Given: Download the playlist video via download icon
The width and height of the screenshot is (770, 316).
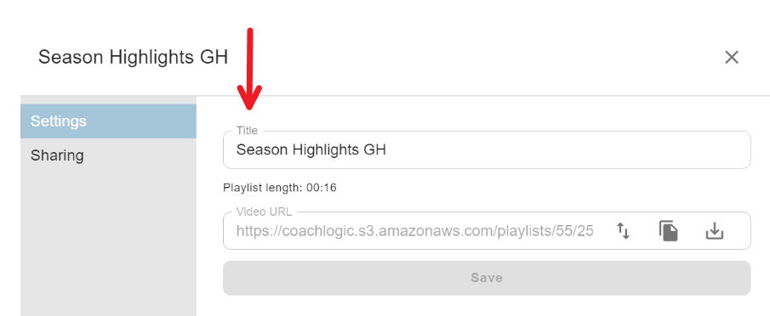Looking at the screenshot, I should 715,231.
